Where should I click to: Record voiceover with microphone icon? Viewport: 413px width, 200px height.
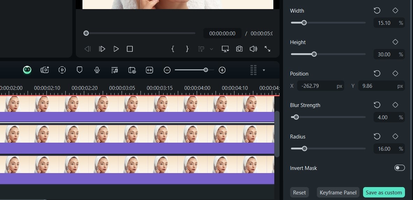click(97, 70)
